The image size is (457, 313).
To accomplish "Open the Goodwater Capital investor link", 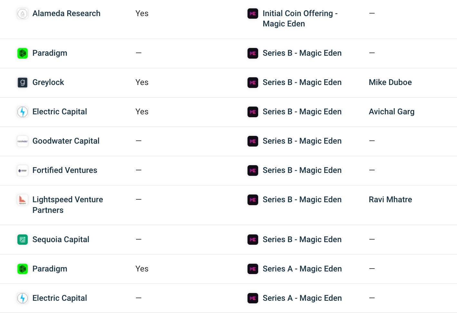I will (66, 141).
